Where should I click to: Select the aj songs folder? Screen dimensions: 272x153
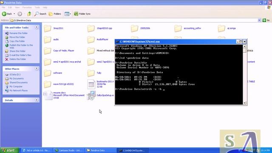tap(227, 28)
